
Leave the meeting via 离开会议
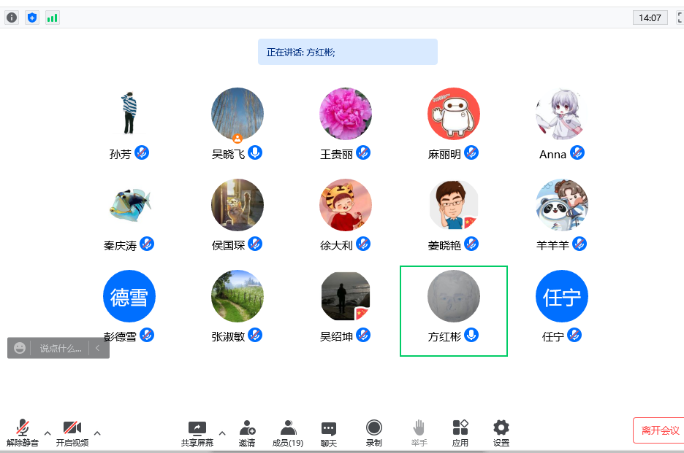[x=660, y=430]
